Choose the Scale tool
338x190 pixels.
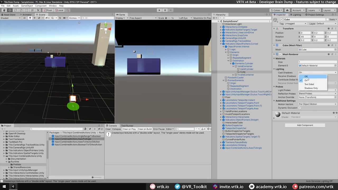coord(21,10)
